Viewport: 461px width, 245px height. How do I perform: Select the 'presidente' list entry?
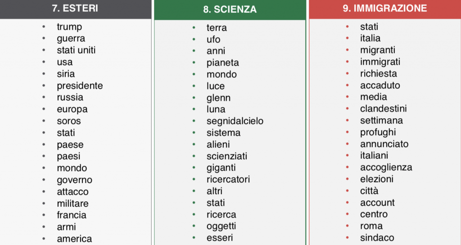point(80,85)
